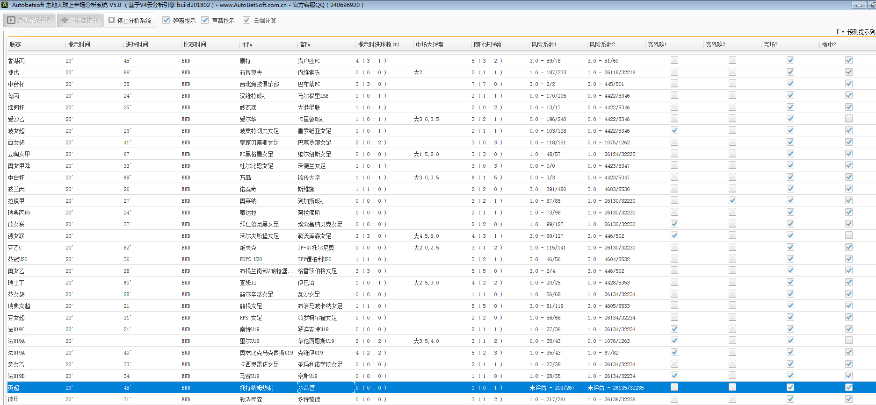Minimize the Autobetsoft window
Image resolution: width=876 pixels, height=405 pixels.
tap(858, 5)
